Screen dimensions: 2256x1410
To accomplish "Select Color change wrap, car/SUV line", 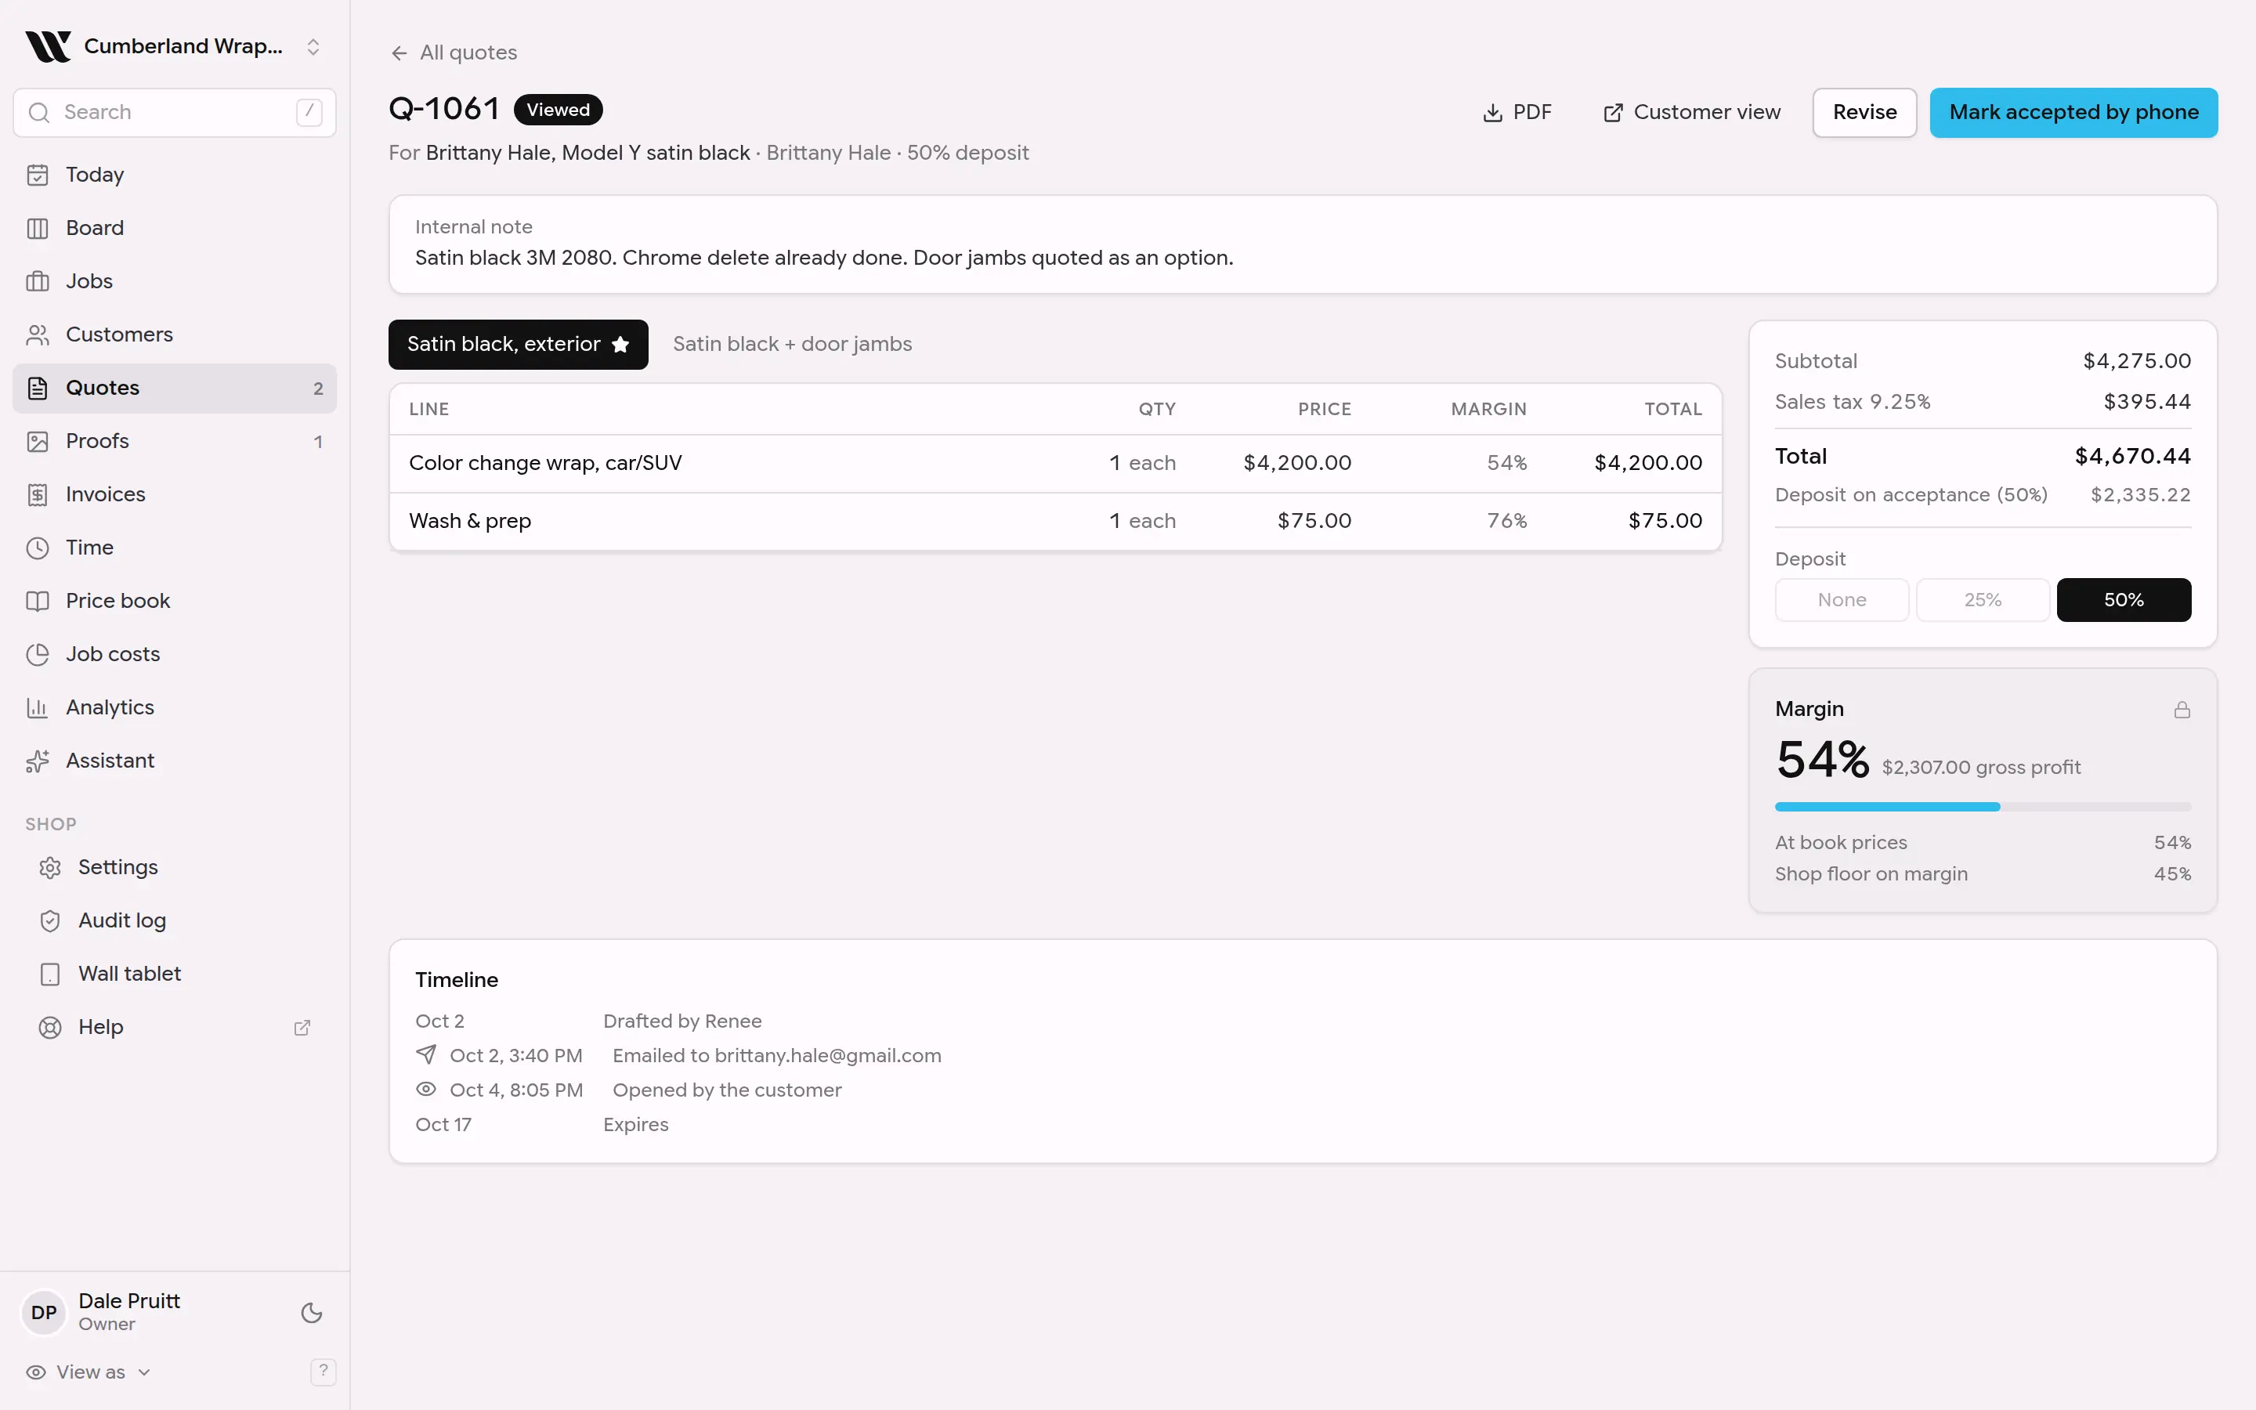I will (x=1054, y=462).
